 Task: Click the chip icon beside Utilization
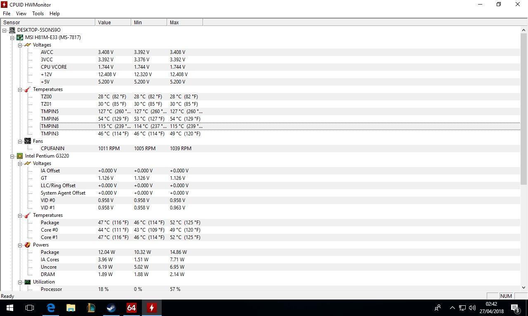pos(28,282)
